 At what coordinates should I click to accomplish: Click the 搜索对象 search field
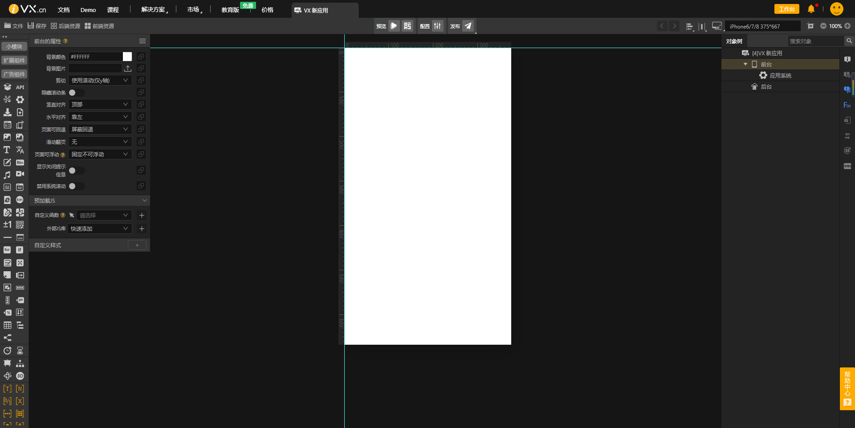[816, 41]
